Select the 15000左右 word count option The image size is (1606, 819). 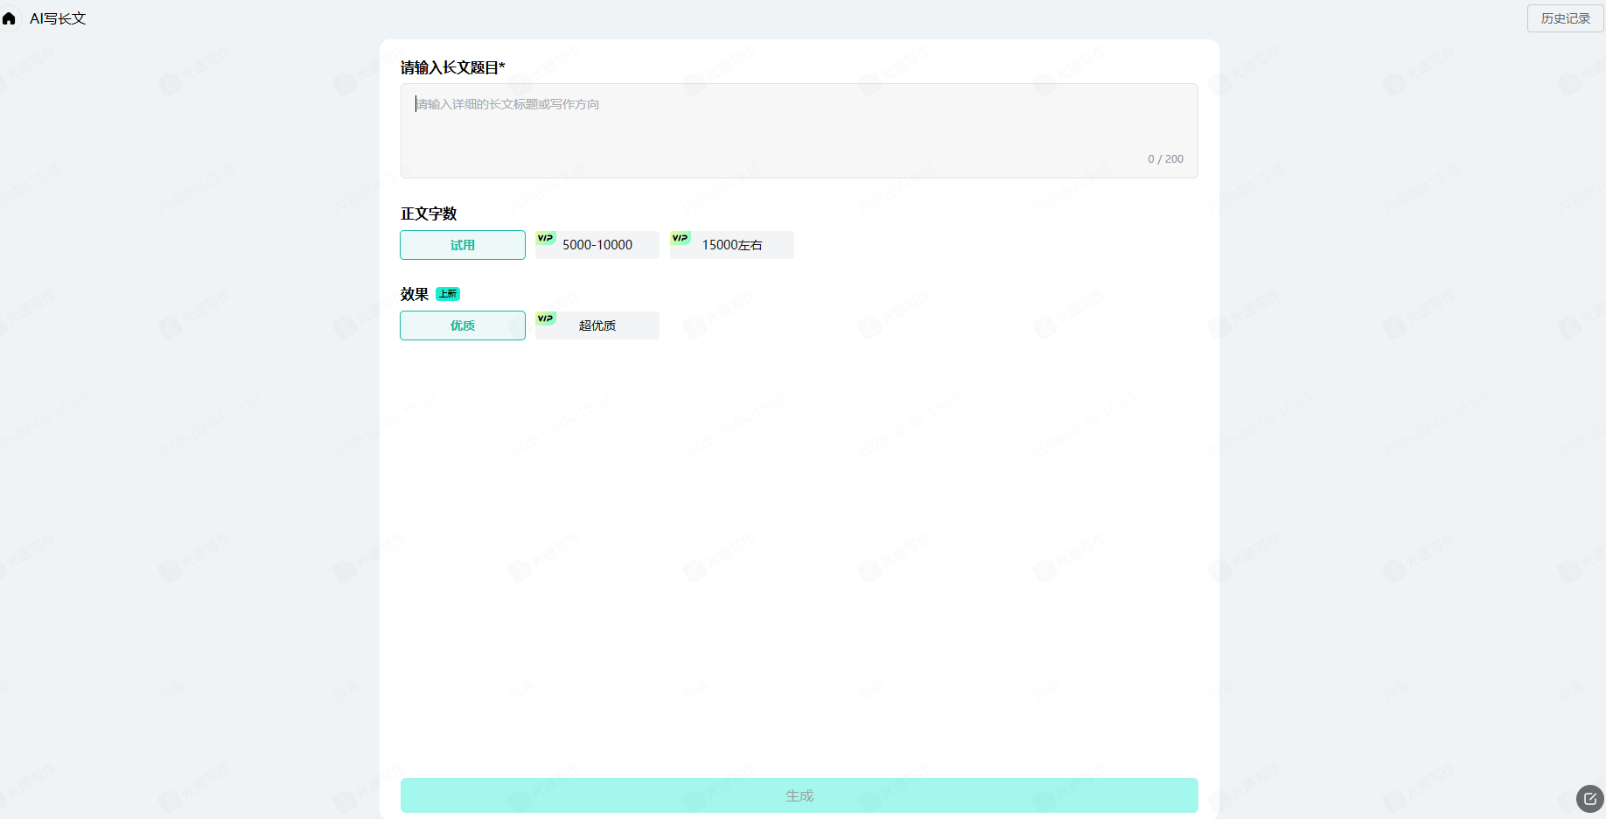click(732, 245)
